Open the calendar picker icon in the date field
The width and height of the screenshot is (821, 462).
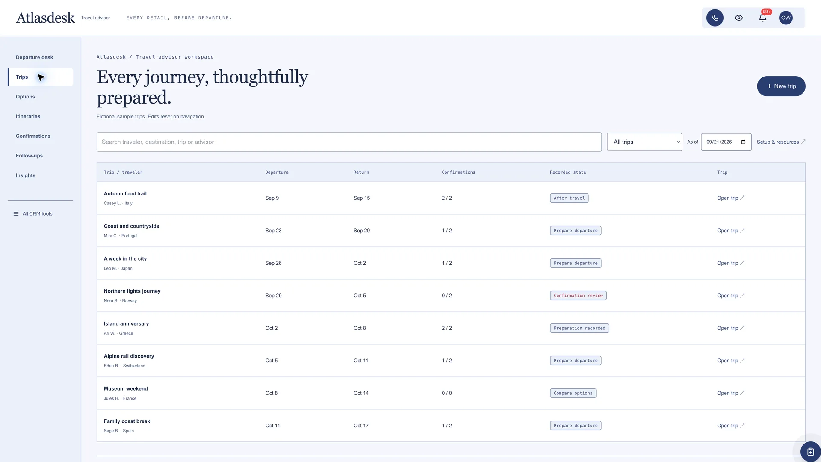point(743,142)
